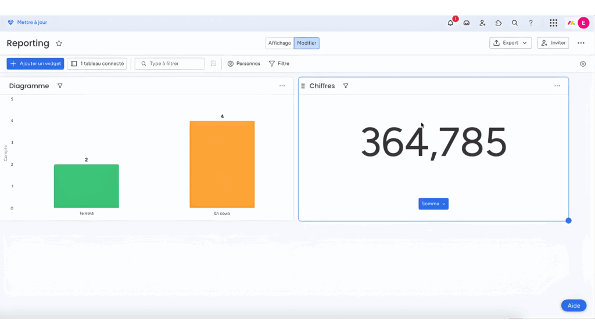Click the Chiffres widget title
Viewport: 595px width, 334px height.
pos(322,86)
